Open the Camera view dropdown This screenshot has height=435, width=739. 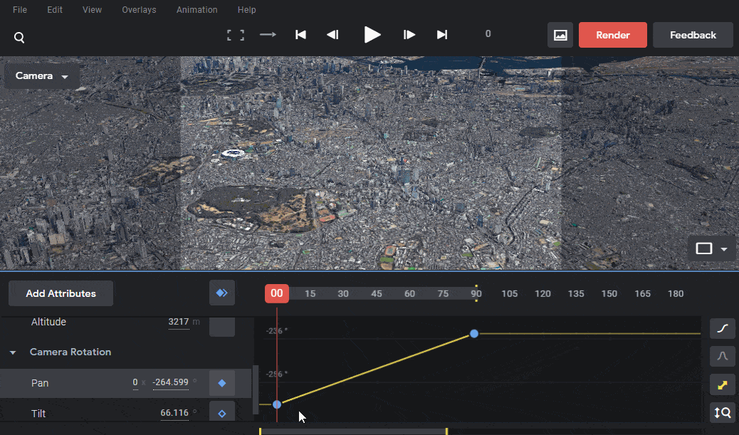41,76
